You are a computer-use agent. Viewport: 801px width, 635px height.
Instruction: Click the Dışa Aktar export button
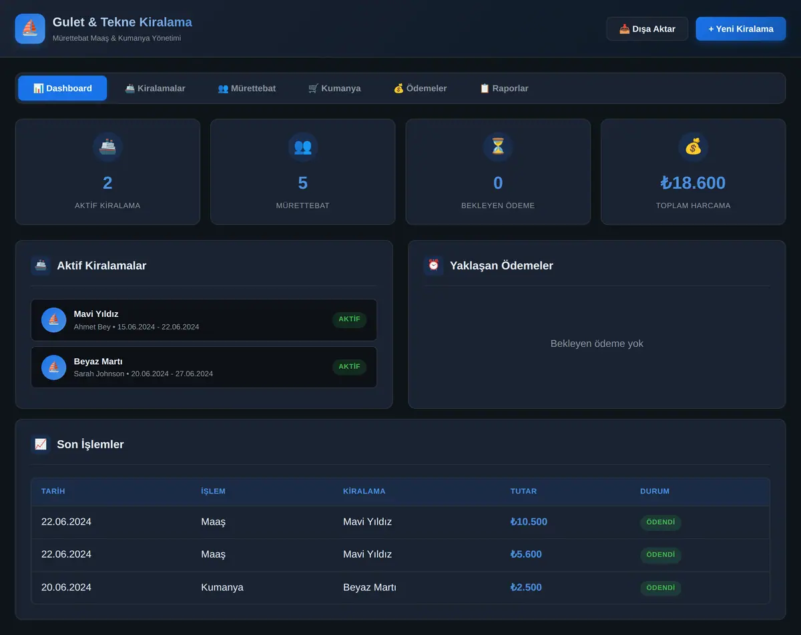647,29
